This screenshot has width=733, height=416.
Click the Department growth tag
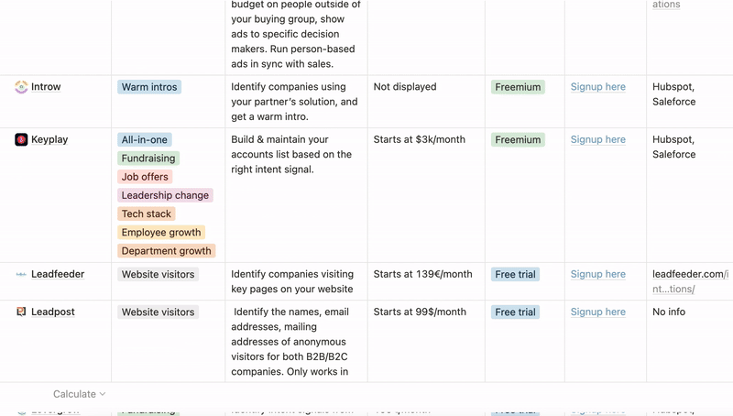tap(166, 251)
